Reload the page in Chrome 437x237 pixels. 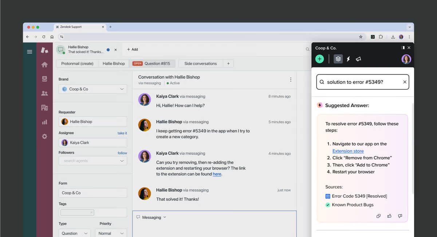pyautogui.click(x=44, y=37)
